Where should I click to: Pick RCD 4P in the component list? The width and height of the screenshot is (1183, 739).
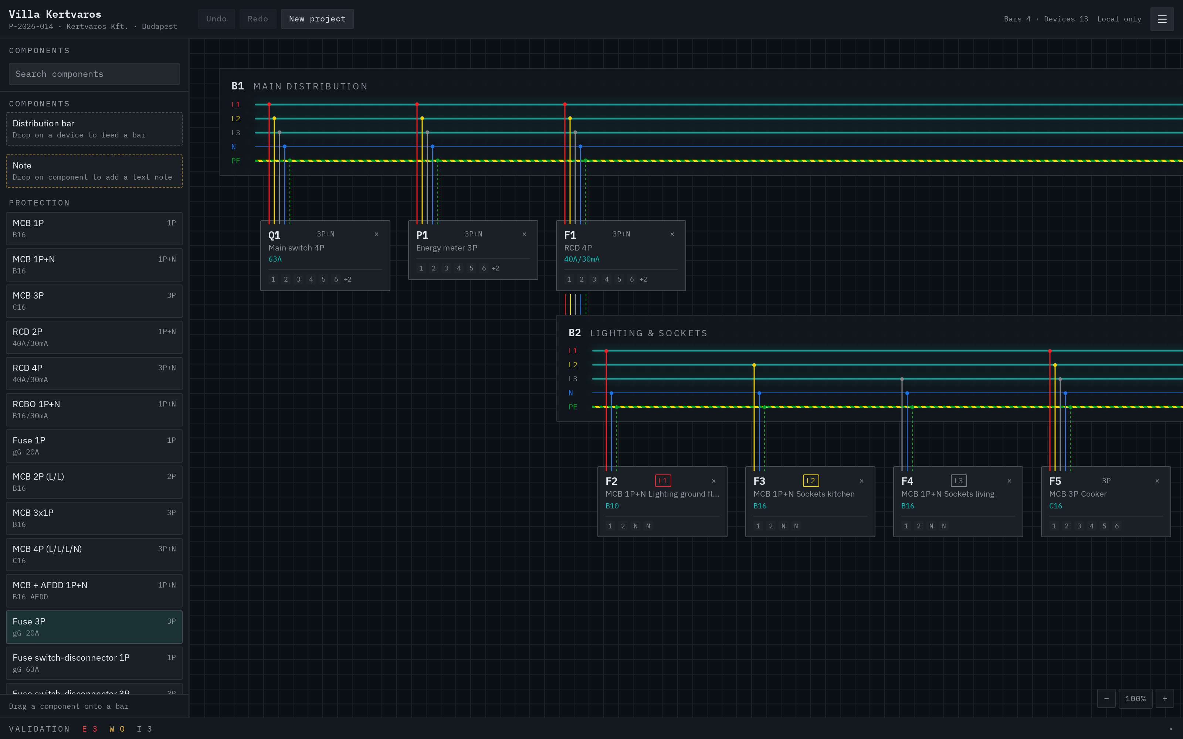[x=94, y=374]
